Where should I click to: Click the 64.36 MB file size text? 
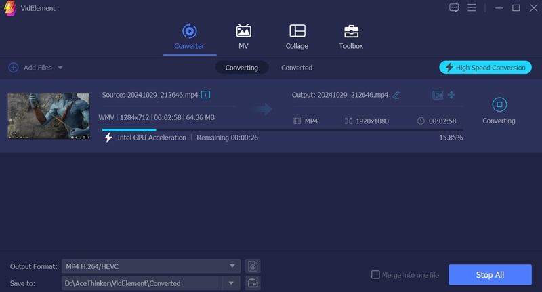200,117
